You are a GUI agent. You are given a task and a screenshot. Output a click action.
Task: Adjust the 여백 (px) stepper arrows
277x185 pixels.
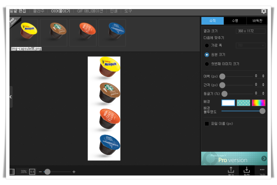pyautogui.click(x=263, y=76)
